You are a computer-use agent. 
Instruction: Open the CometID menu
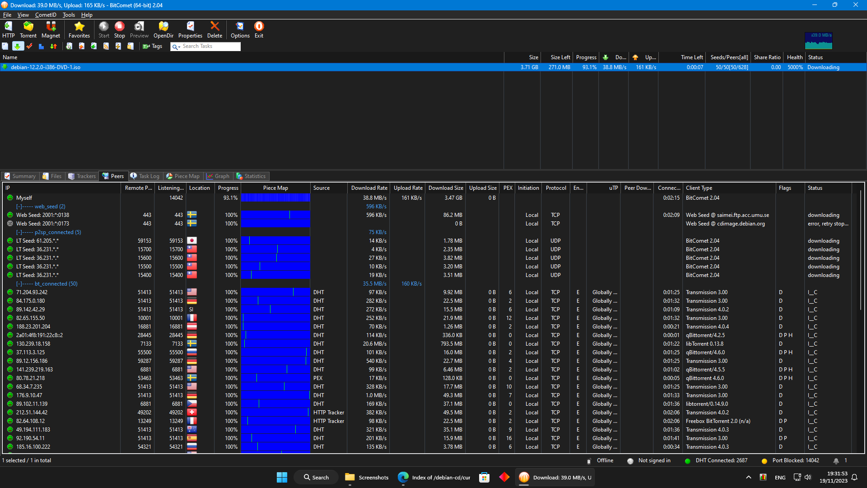pyautogui.click(x=46, y=15)
